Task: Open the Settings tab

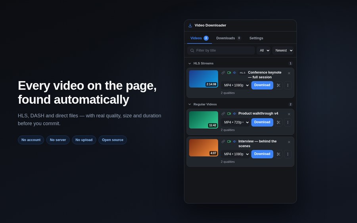Action: (x=256, y=38)
